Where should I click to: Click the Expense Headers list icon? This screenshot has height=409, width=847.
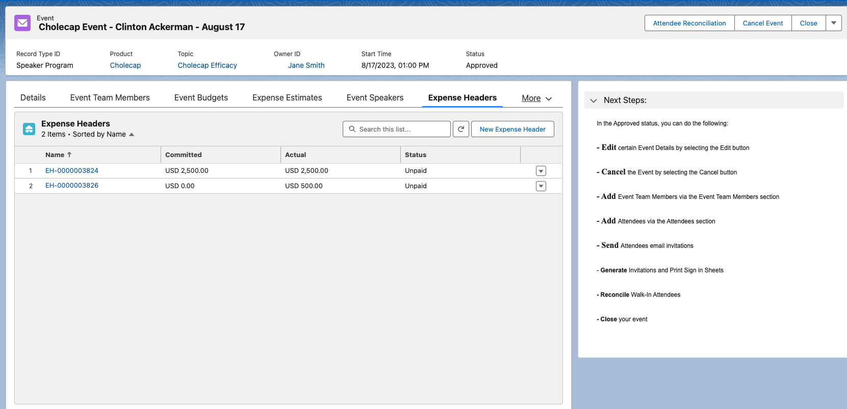pos(29,129)
